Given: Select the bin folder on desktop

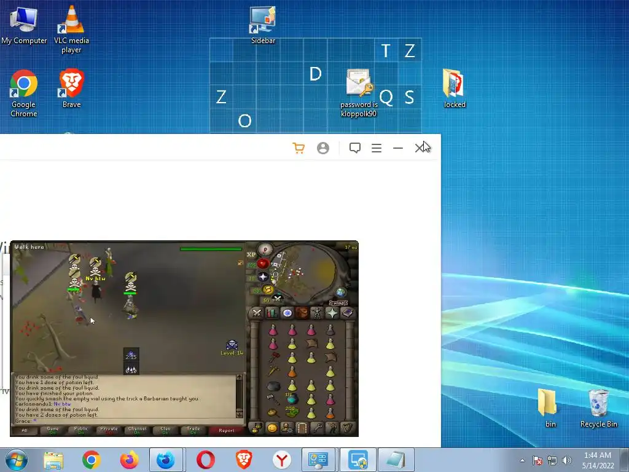Looking at the screenshot, I should click(550, 408).
